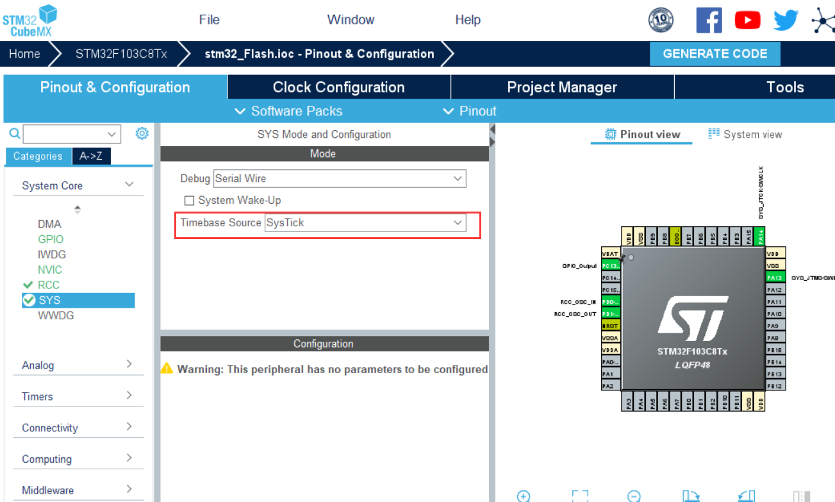Open the peripheral search dropdown arrow
Image resolution: width=835 pixels, height=502 pixels.
click(113, 134)
